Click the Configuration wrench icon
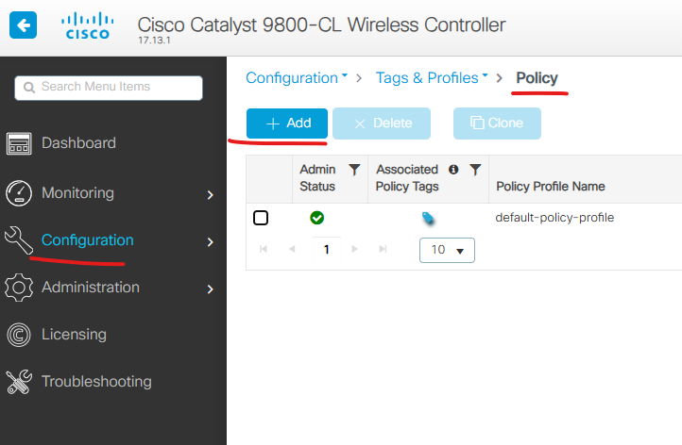The height and width of the screenshot is (445, 682). pyautogui.click(x=19, y=240)
